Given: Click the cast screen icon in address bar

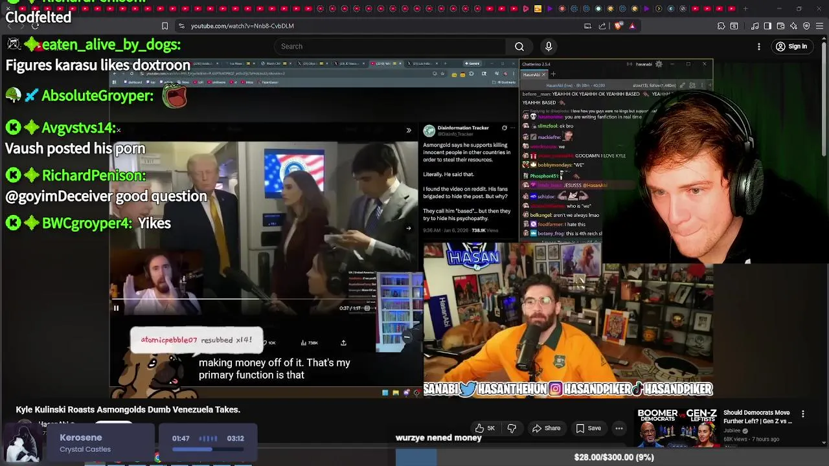Looking at the screenshot, I should click(x=587, y=26).
